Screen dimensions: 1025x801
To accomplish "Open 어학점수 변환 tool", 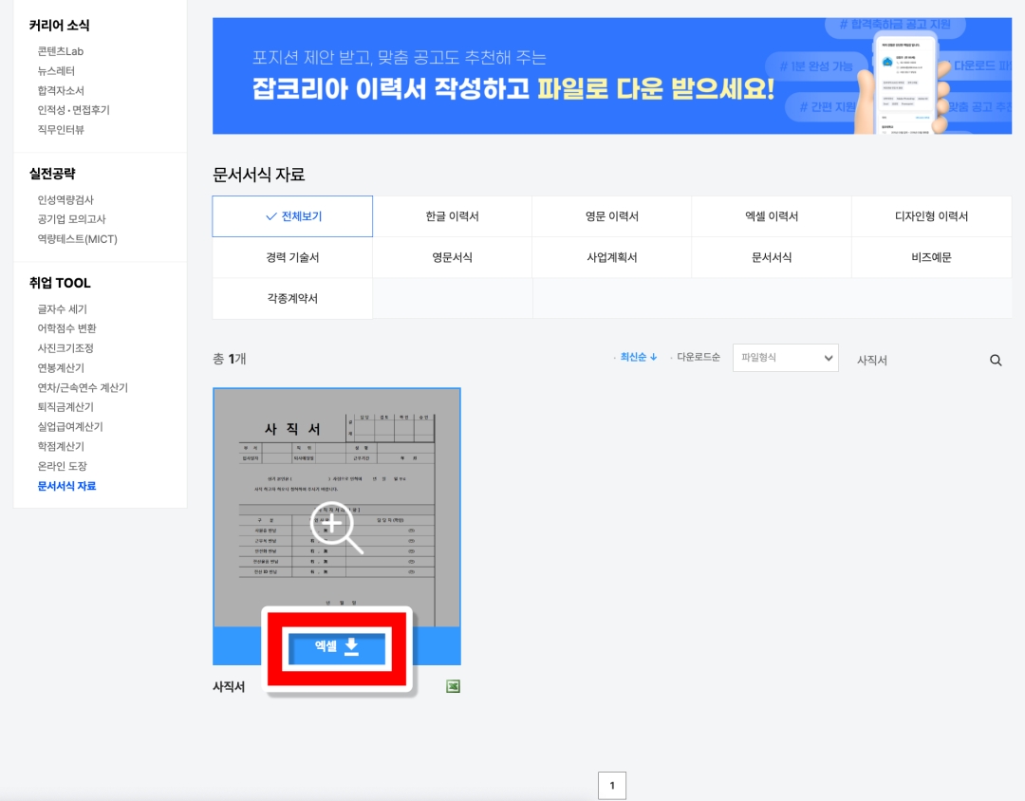I will (66, 328).
